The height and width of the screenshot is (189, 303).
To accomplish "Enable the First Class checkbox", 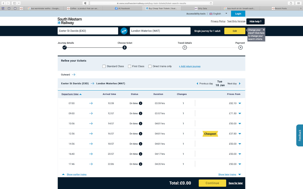I will point(130,66).
